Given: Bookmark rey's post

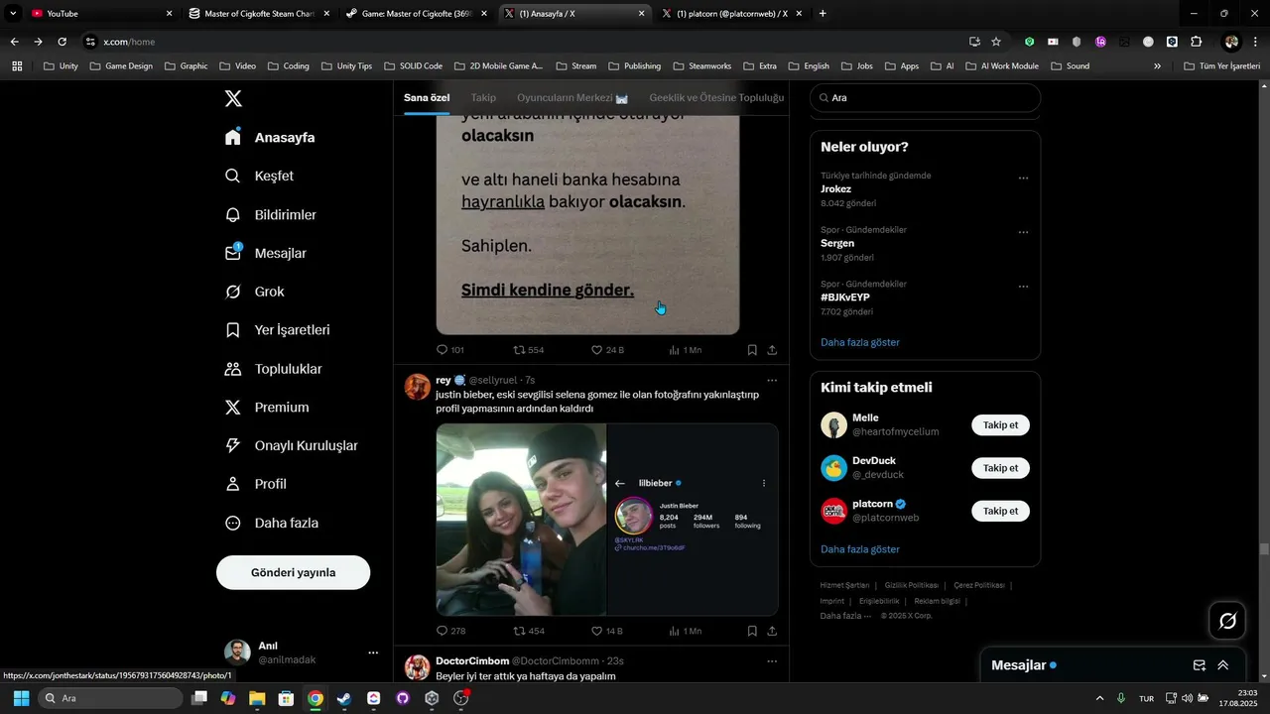Looking at the screenshot, I should point(752,631).
